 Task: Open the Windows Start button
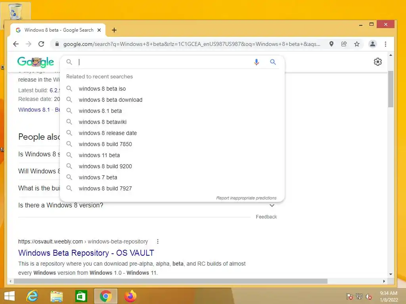click(x=10, y=296)
